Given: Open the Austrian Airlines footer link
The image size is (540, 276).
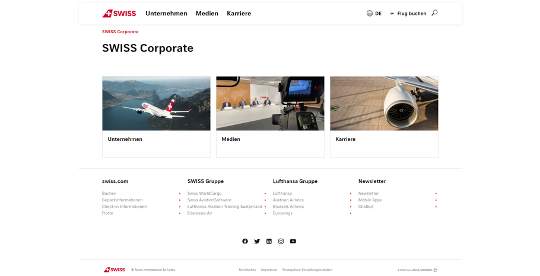Looking at the screenshot, I should point(288,200).
